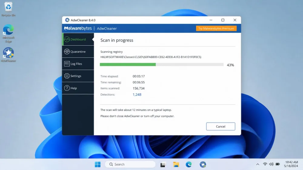Click the Settings gear icon

pos(67,76)
